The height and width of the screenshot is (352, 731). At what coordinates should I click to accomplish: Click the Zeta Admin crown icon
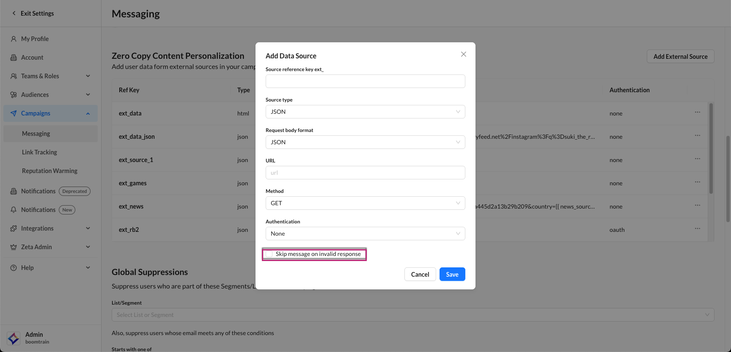coord(14,247)
